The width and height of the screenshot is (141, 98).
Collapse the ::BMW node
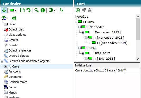tap(79, 48)
